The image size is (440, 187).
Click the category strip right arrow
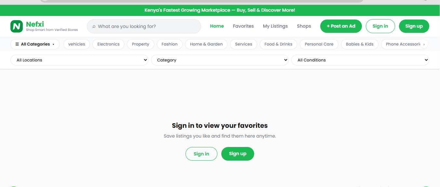(x=424, y=44)
